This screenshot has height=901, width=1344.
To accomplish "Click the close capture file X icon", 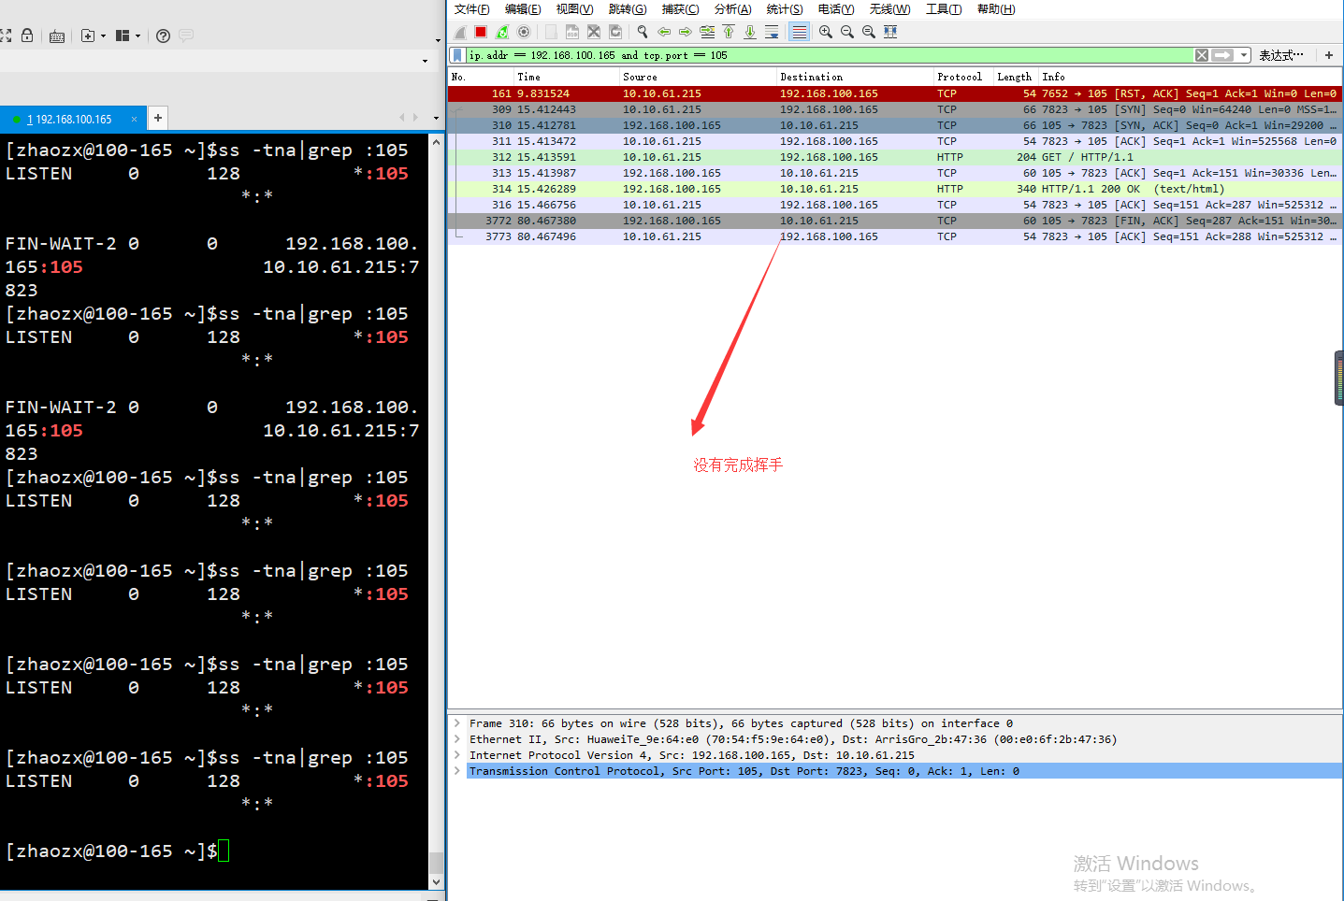I will [594, 32].
